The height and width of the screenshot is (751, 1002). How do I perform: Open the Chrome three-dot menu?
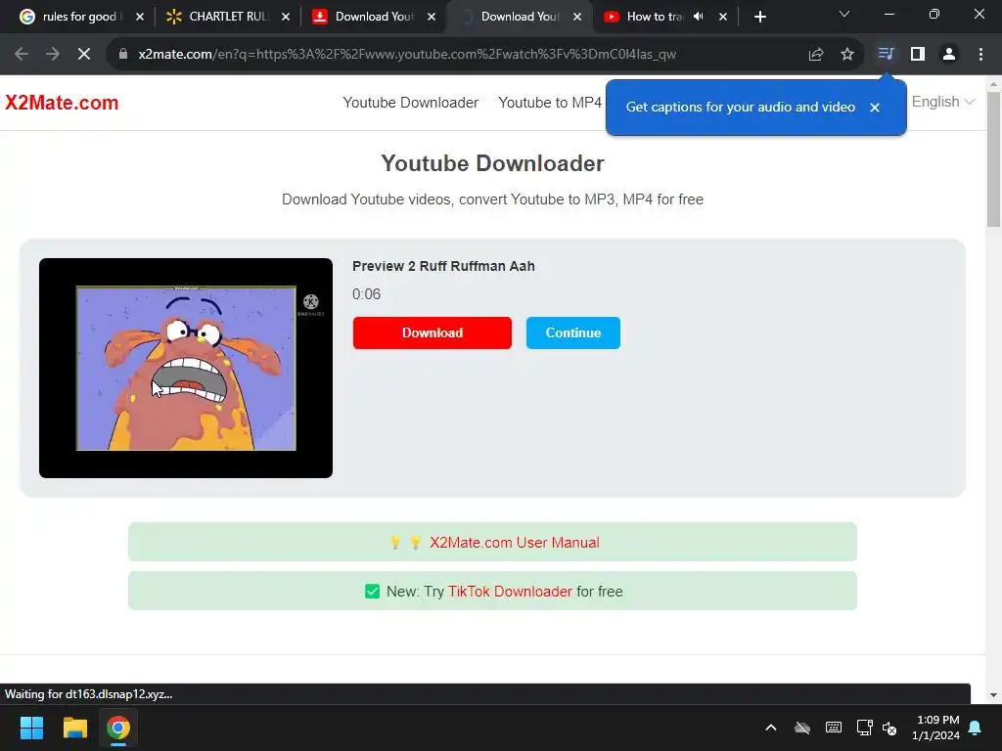[x=980, y=55]
